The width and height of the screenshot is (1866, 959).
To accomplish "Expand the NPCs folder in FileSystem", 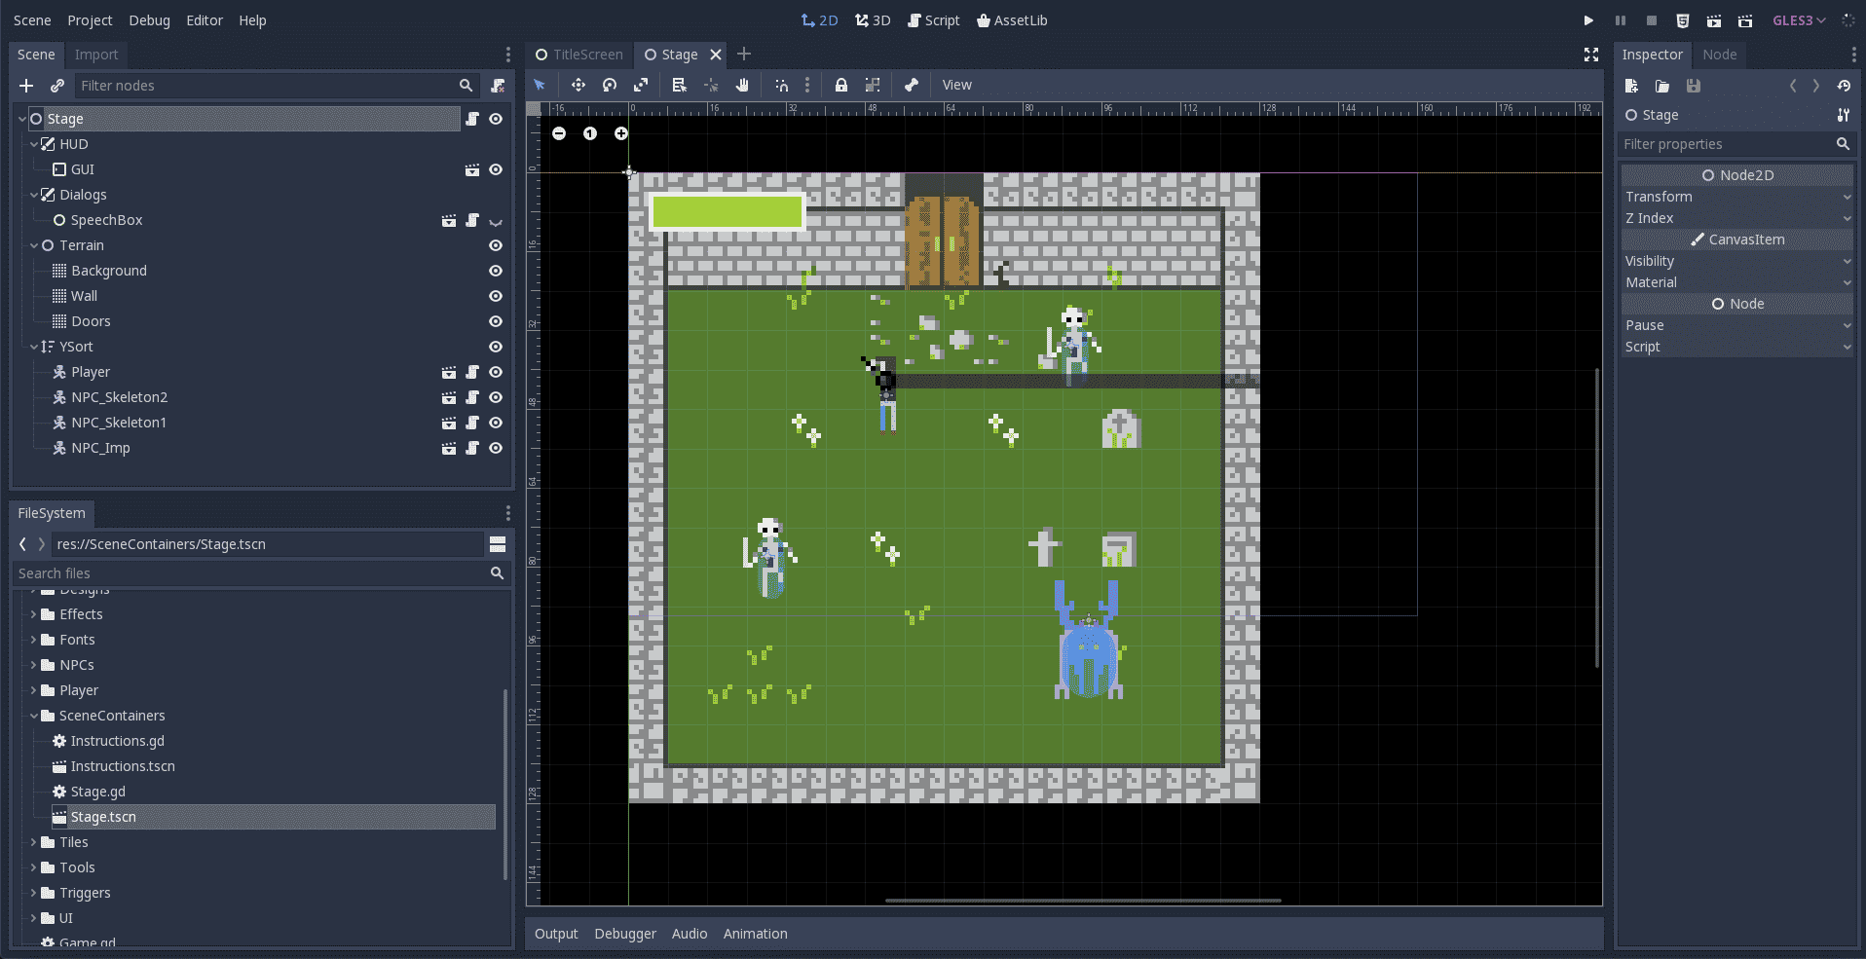I will coord(34,665).
